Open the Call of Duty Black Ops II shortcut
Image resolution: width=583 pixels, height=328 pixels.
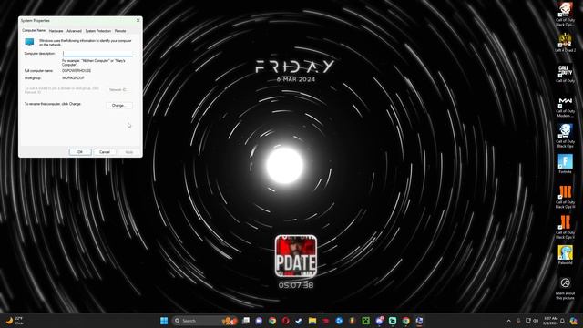565,227
